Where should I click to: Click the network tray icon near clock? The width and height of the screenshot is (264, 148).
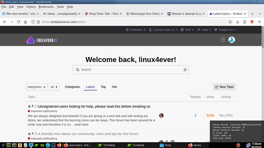pyautogui.click(x=248, y=145)
